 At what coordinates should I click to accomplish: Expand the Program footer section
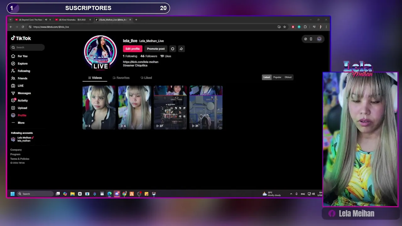pyautogui.click(x=15, y=154)
